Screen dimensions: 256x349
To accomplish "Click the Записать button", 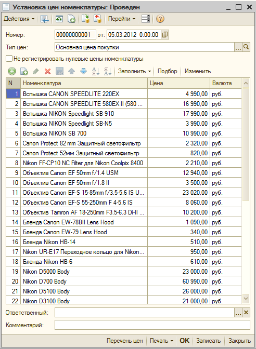I will 208,341.
